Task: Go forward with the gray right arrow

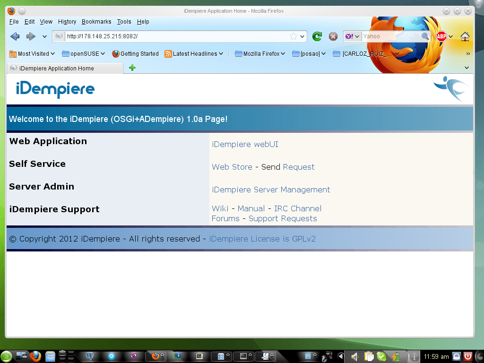Action: click(x=31, y=36)
